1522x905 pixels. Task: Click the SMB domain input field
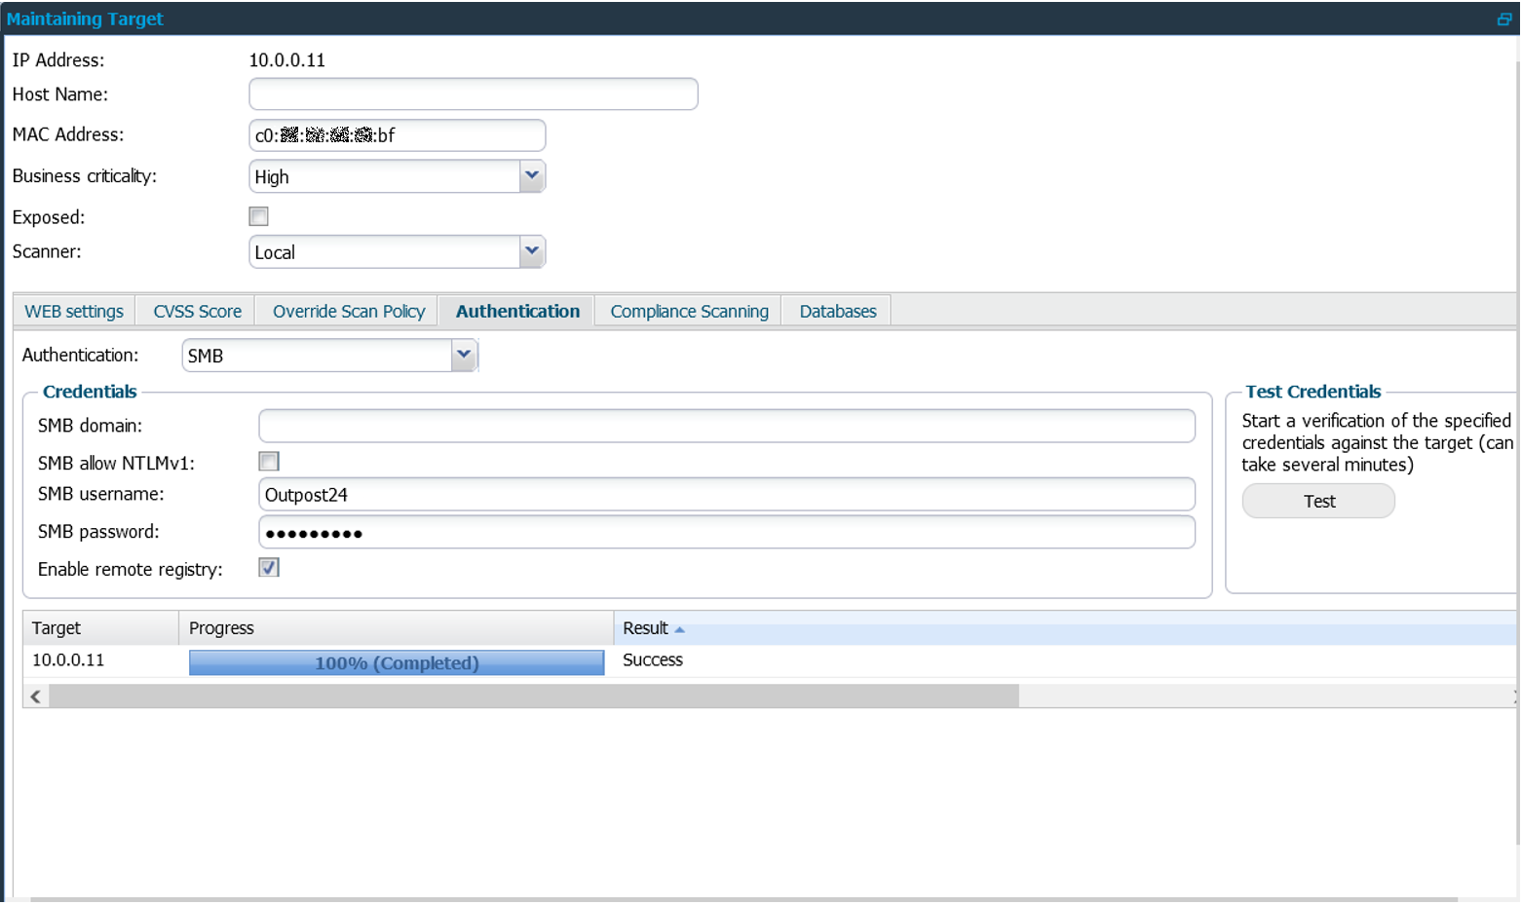coord(726,425)
